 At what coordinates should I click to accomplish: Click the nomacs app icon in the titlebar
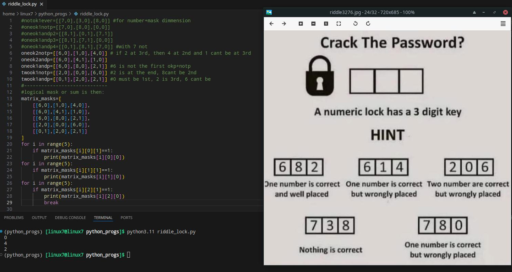click(270, 12)
